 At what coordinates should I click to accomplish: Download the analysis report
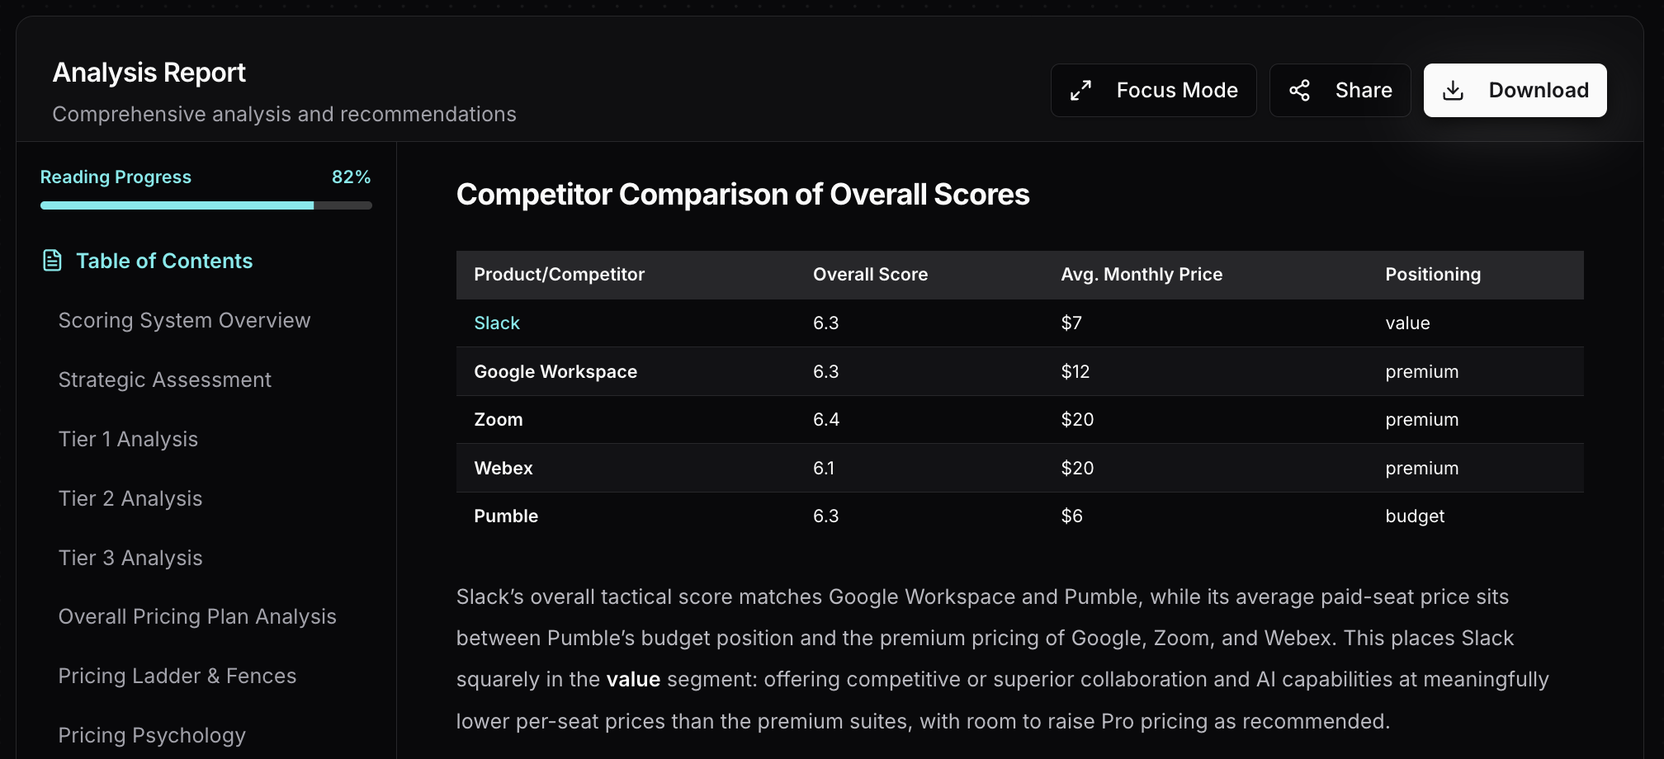tap(1515, 90)
